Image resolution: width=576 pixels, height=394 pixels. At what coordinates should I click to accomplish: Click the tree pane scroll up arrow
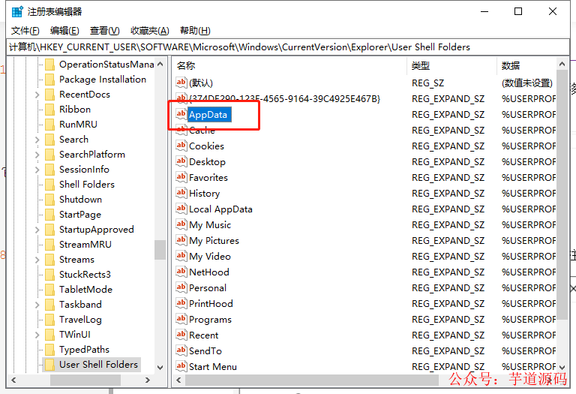(160, 64)
